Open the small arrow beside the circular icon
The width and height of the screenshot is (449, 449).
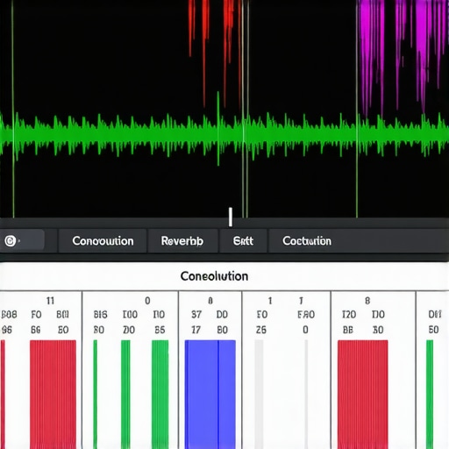coord(19,241)
